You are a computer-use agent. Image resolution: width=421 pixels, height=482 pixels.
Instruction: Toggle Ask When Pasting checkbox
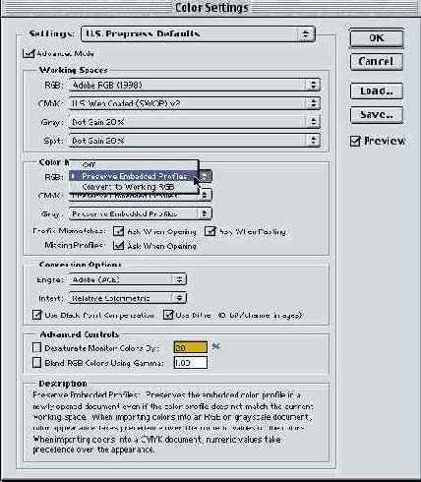[x=210, y=231]
